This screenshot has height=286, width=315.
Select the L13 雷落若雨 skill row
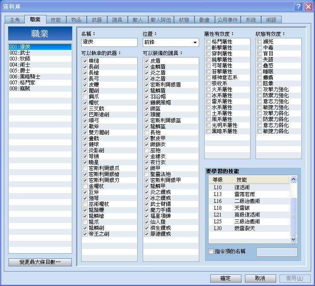249,194
